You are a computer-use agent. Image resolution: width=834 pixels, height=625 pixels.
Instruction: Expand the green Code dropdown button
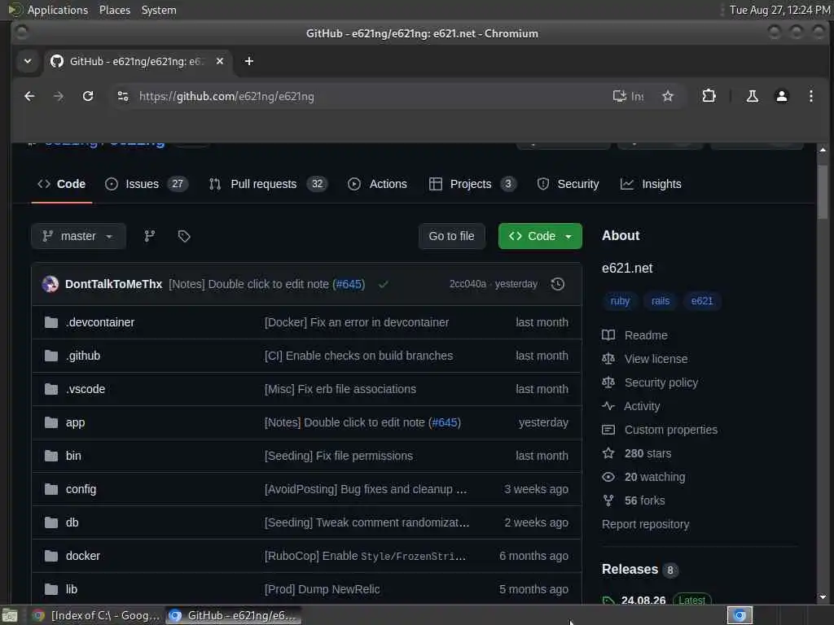[540, 236]
